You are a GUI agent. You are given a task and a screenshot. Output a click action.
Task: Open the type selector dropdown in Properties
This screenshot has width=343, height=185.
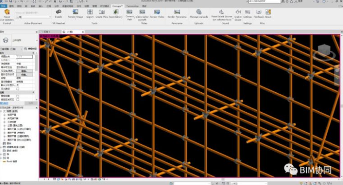coord(37,40)
